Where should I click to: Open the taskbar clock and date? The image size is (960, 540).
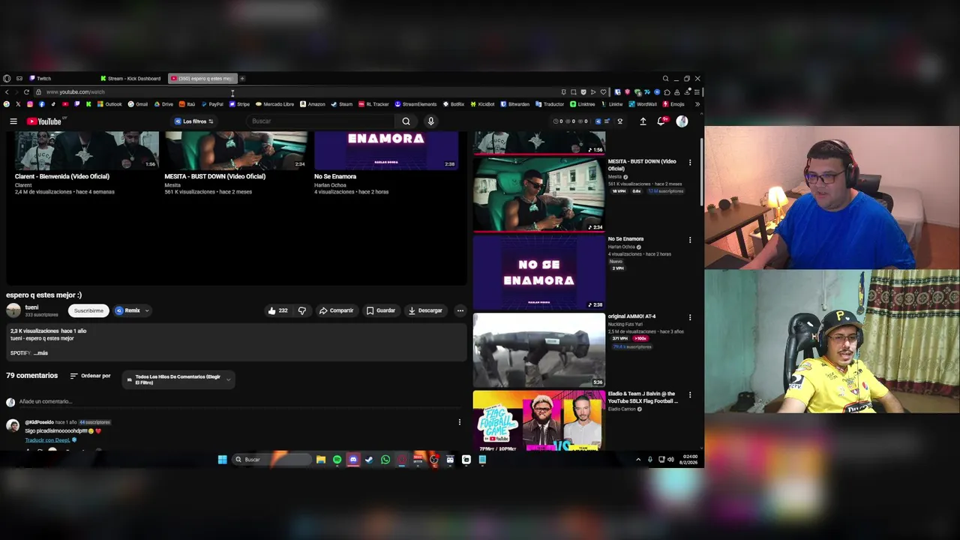tap(688, 460)
